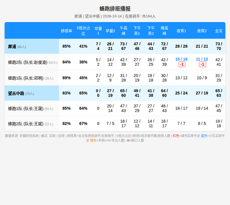Click the 全天 column header
This screenshot has height=205, width=230.
218,31
